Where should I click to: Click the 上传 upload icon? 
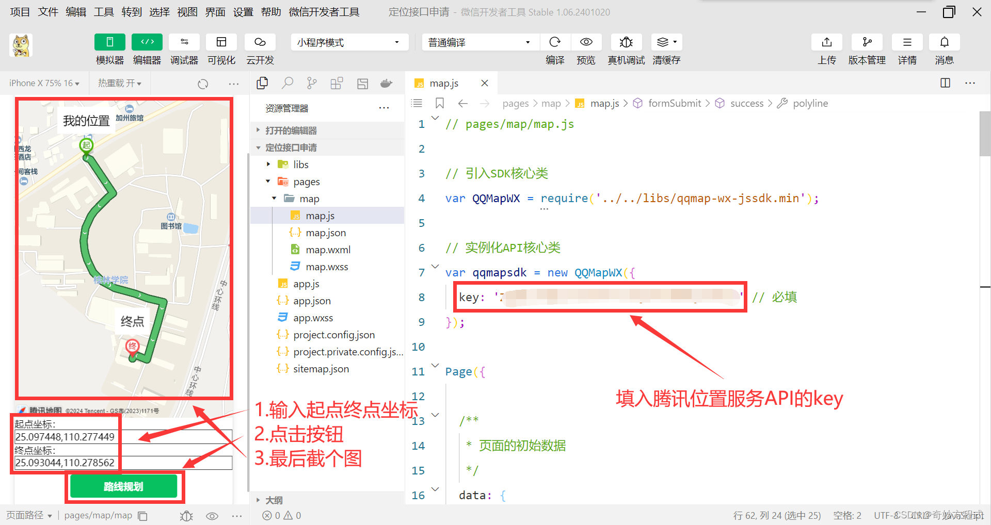(x=827, y=42)
